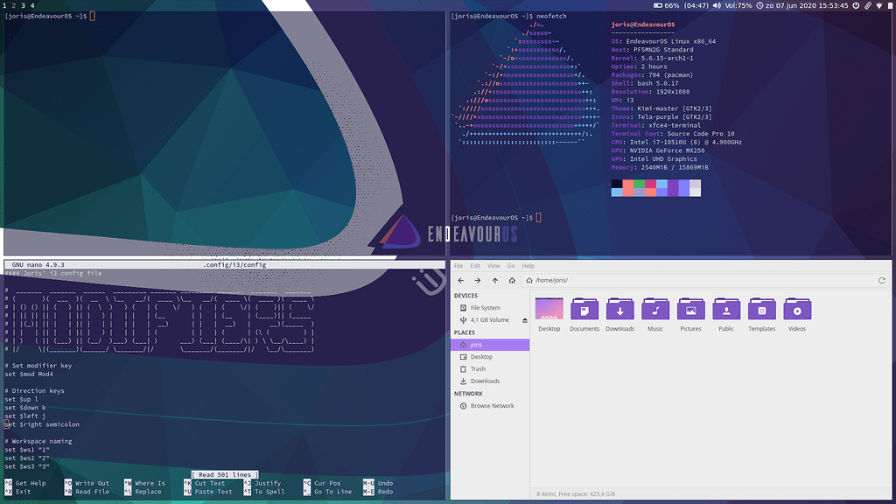Select the Desktop folder icon

(549, 309)
